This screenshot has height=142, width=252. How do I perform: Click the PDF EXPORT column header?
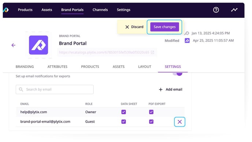pos(157,104)
